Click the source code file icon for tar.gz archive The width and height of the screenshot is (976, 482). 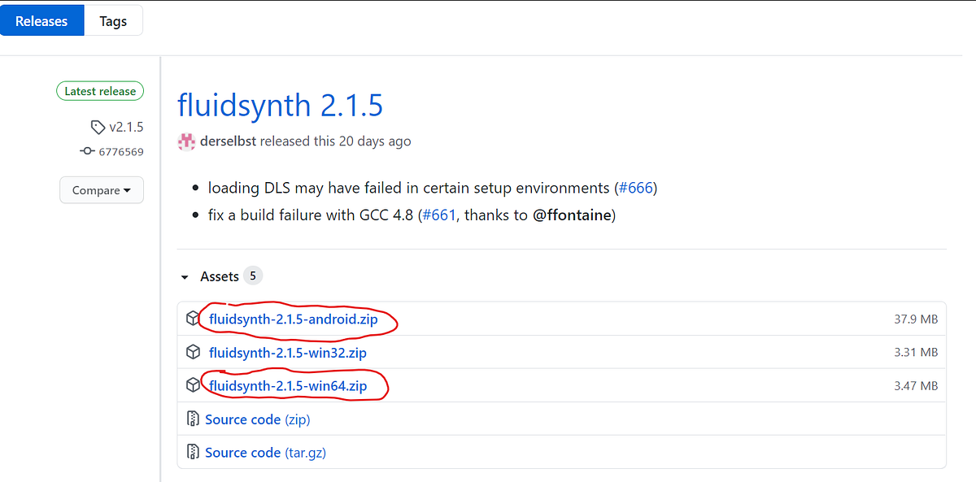coord(193,452)
